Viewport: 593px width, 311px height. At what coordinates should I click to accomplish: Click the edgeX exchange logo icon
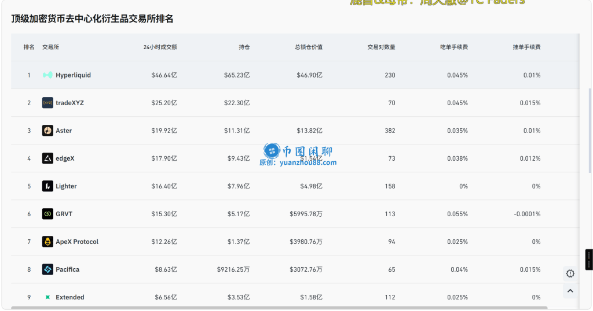pyautogui.click(x=47, y=158)
